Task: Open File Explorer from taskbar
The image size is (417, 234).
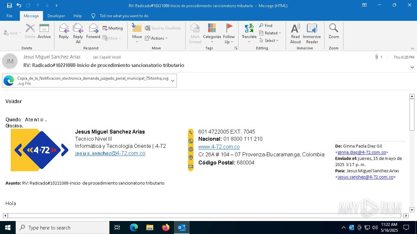Action: click(x=150, y=227)
